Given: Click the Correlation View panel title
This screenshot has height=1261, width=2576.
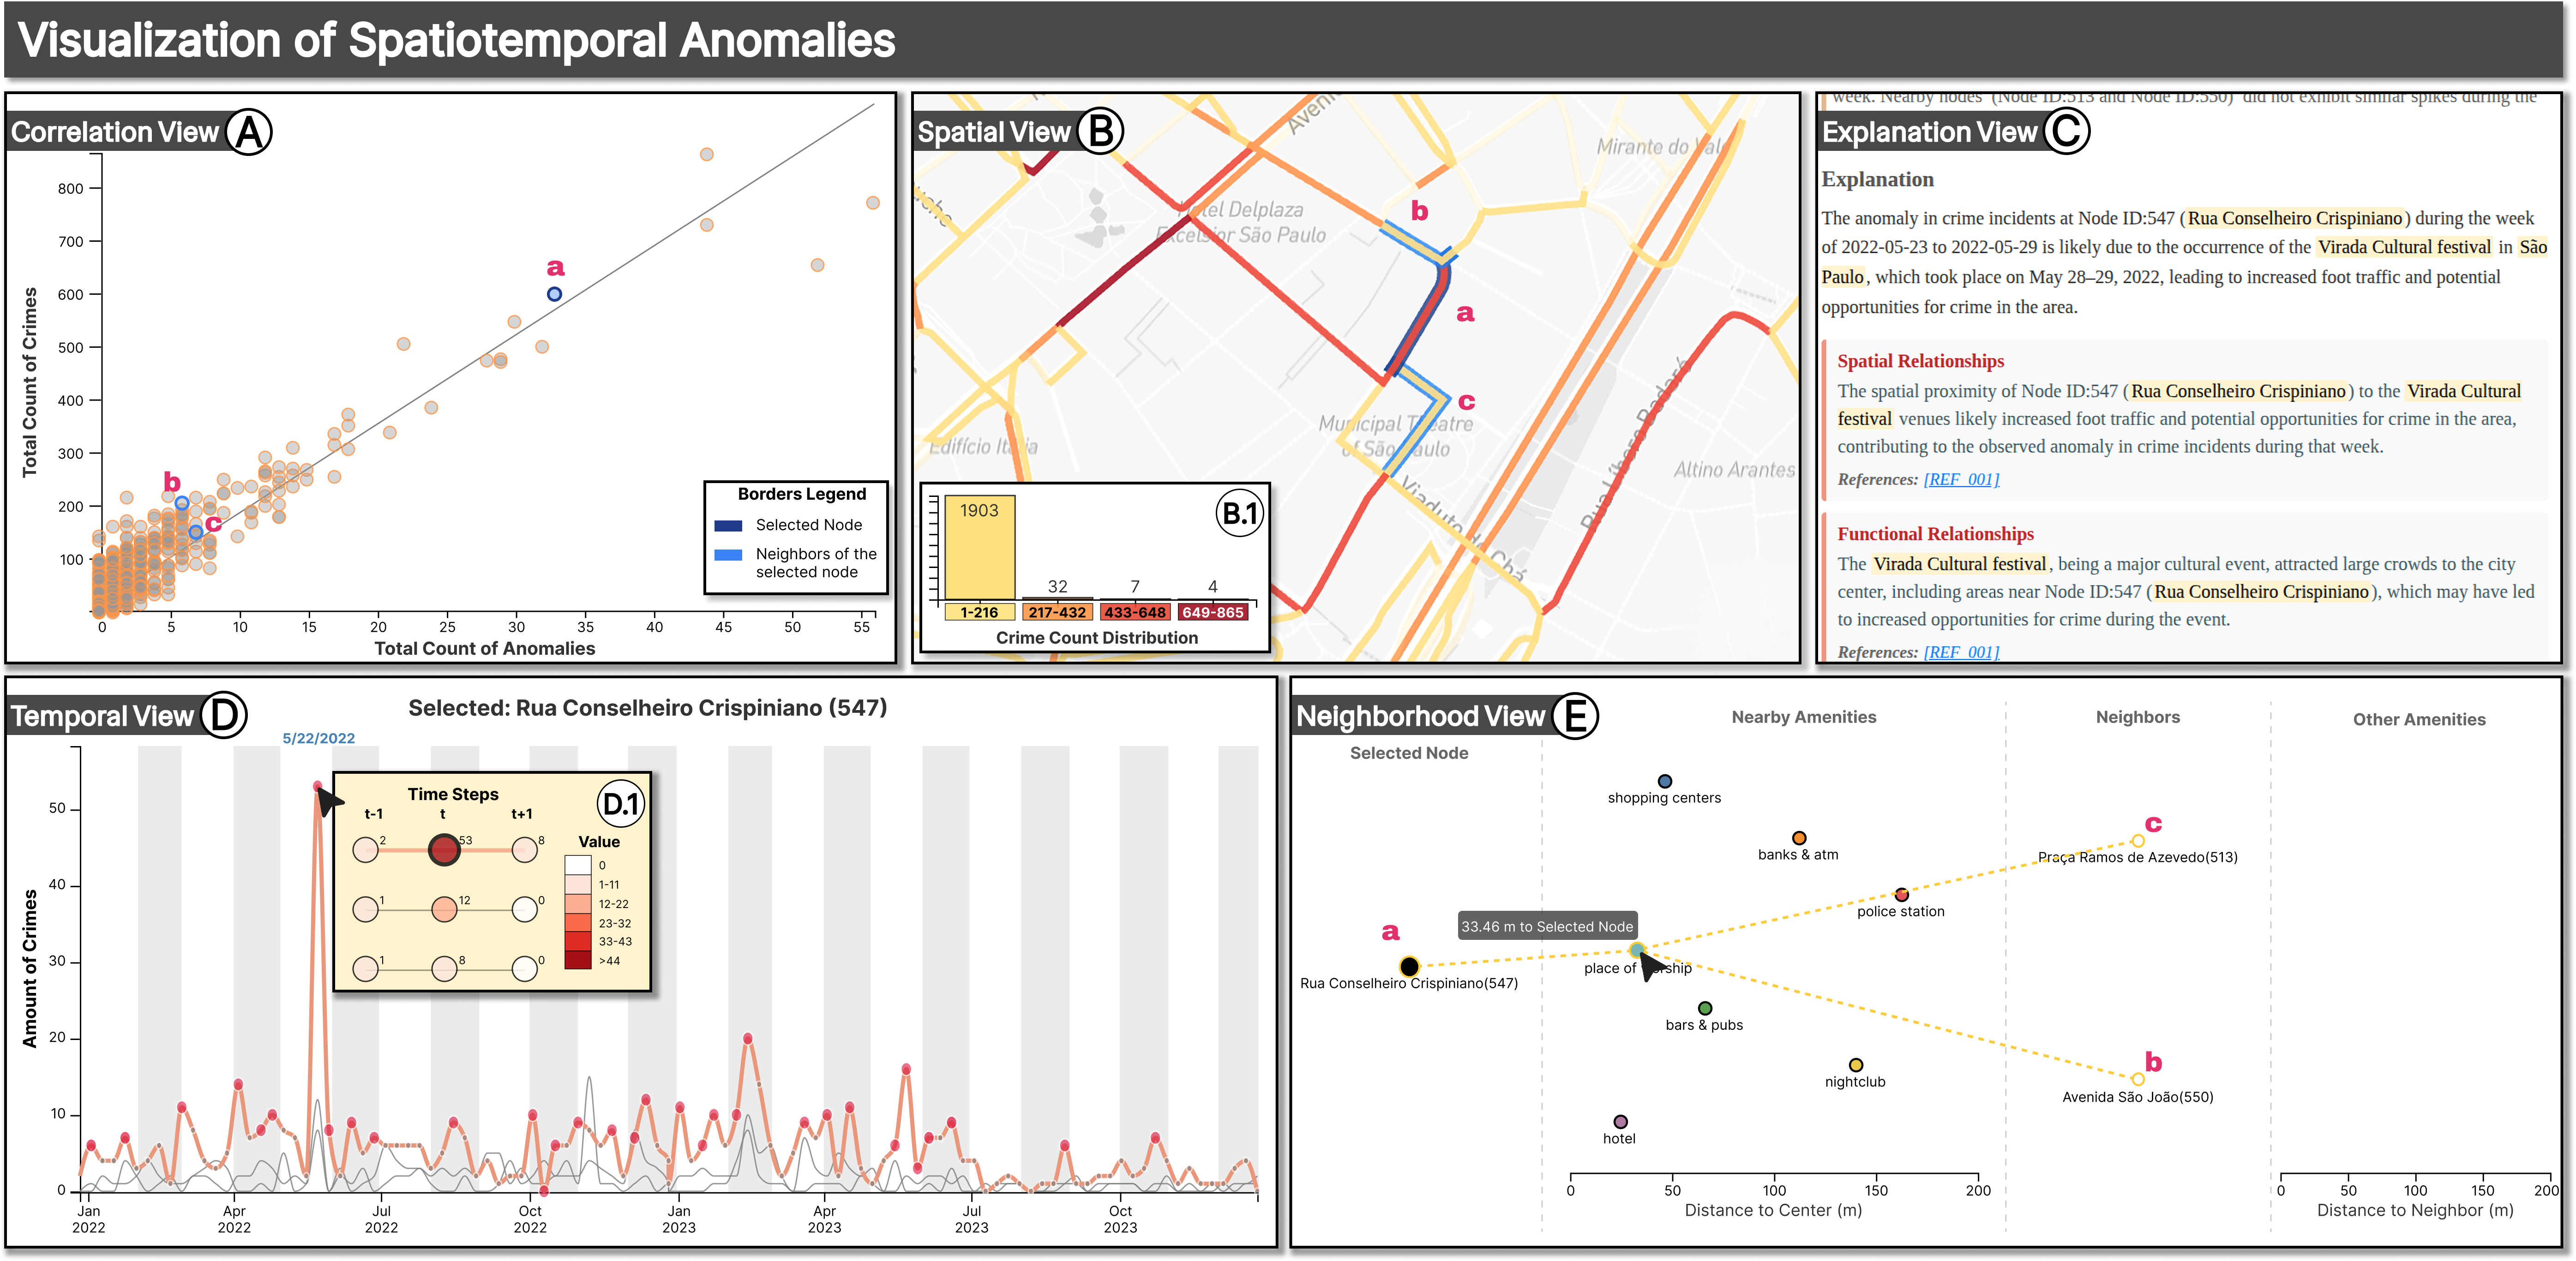Looking at the screenshot, I should click(x=114, y=132).
